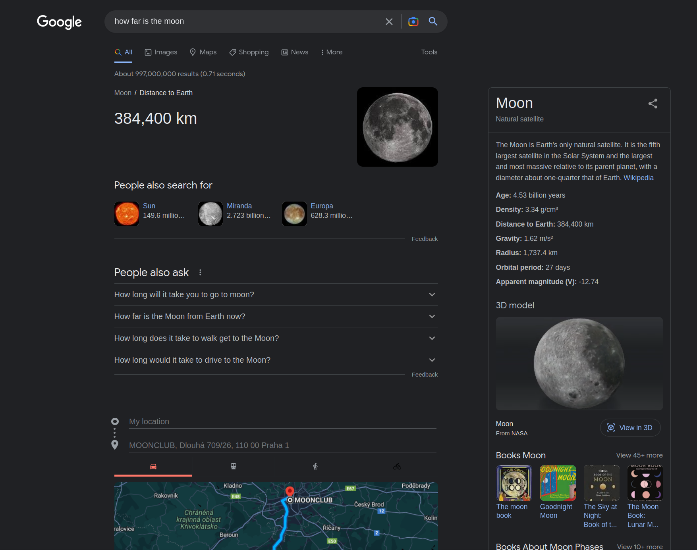697x550 pixels.
Task: Clear the search box text
Action: (389, 21)
